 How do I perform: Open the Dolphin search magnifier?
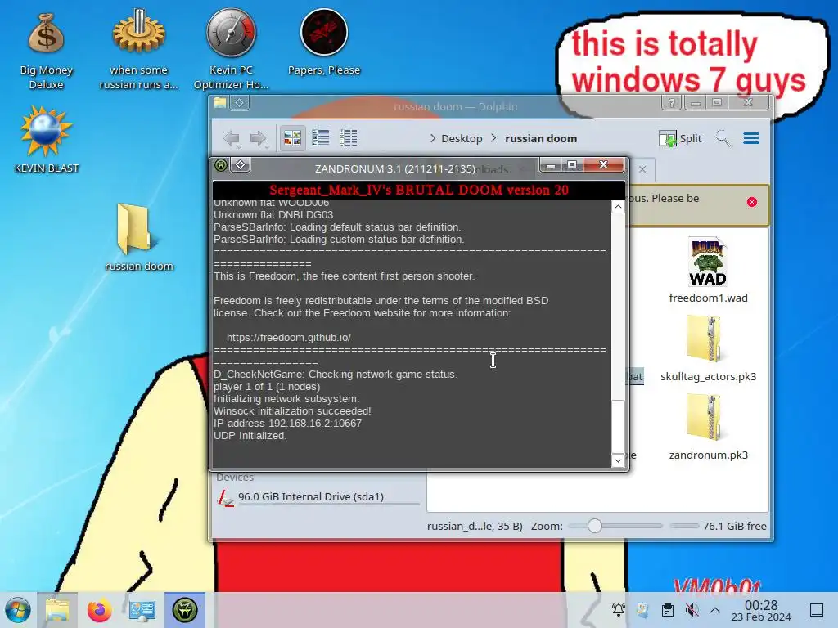coord(723,138)
